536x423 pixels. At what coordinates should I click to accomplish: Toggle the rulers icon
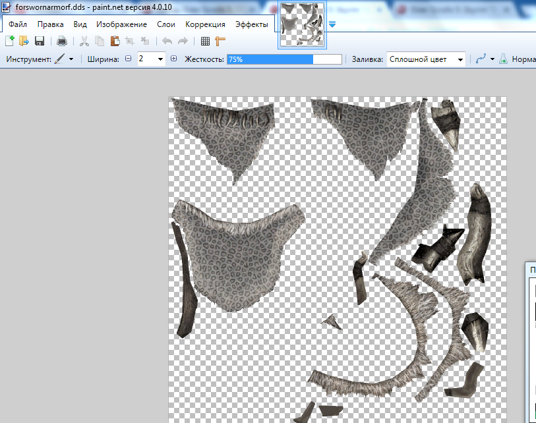click(x=220, y=41)
